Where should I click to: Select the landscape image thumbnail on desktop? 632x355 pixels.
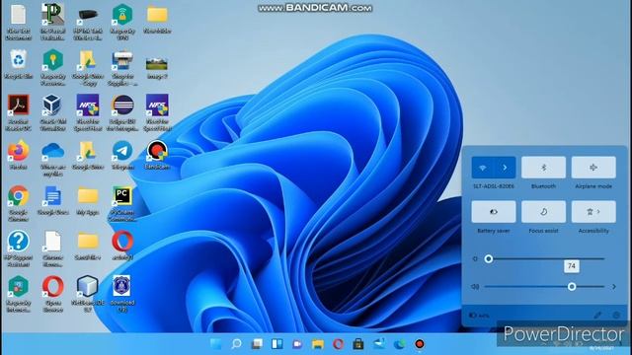pyautogui.click(x=157, y=67)
